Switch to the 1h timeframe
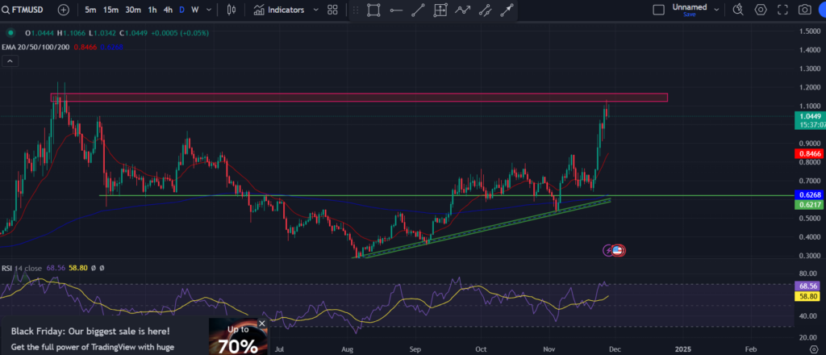The height and width of the screenshot is (355, 826). point(152,10)
